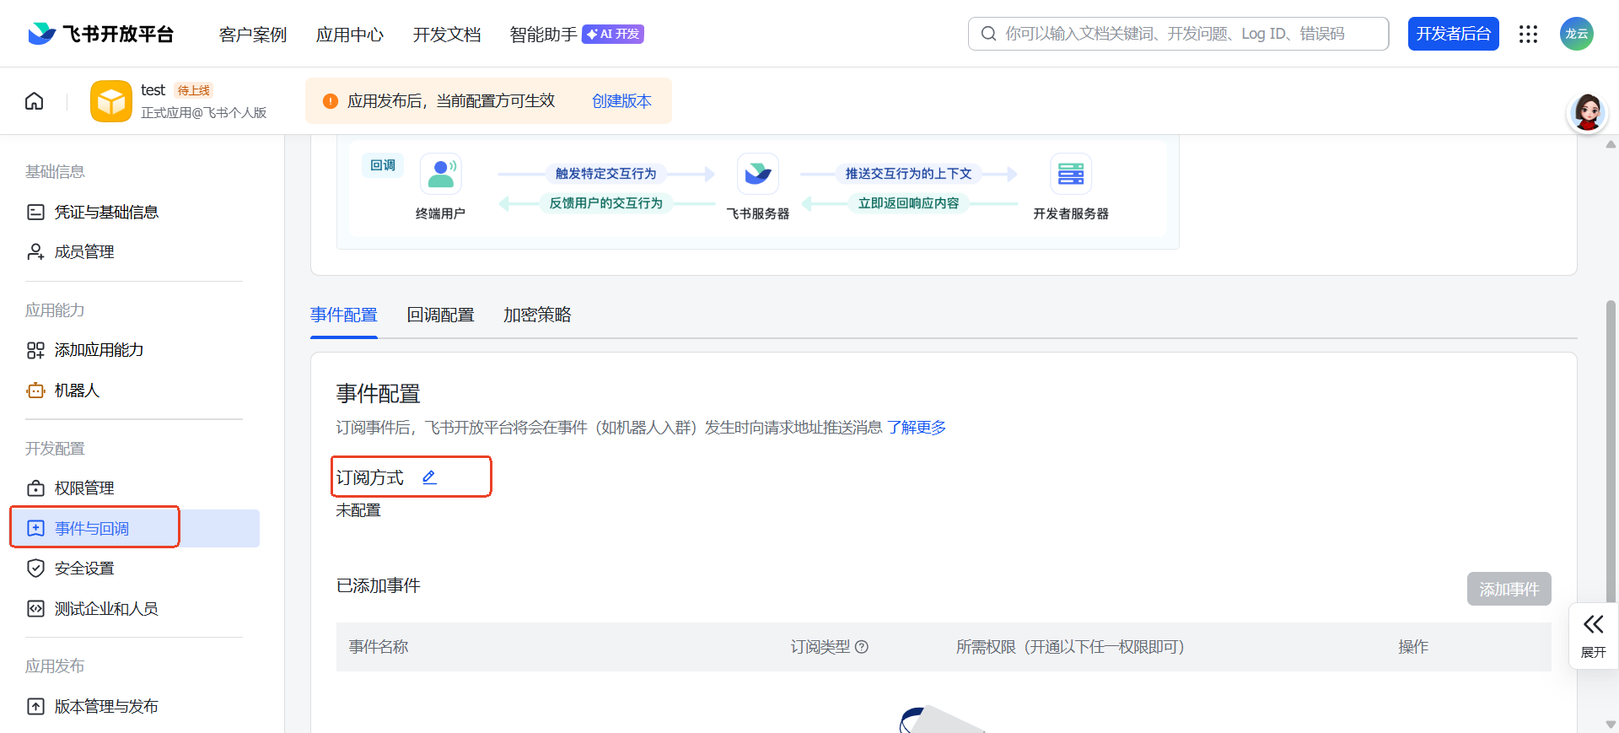
Task: Switch to the 回调配置 tab
Action: point(440,315)
